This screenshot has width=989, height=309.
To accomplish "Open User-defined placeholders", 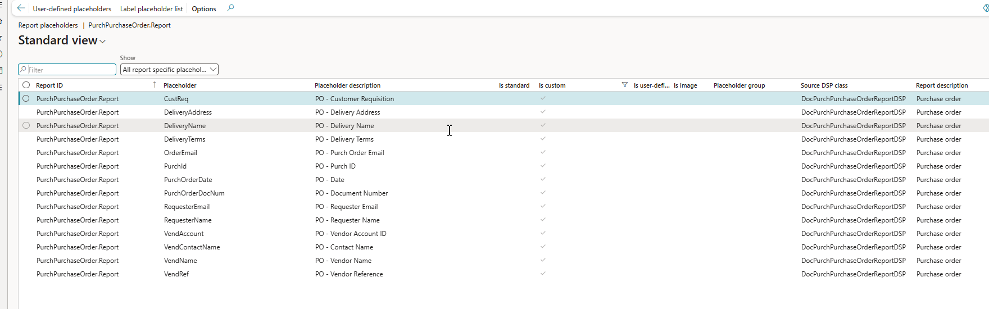I will pos(72,9).
